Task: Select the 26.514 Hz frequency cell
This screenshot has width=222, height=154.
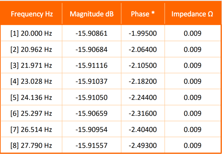Action: pyautogui.click(x=31, y=129)
